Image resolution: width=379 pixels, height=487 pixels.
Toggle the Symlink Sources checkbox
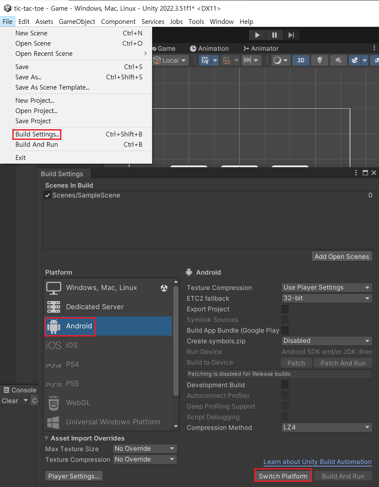(x=285, y=319)
